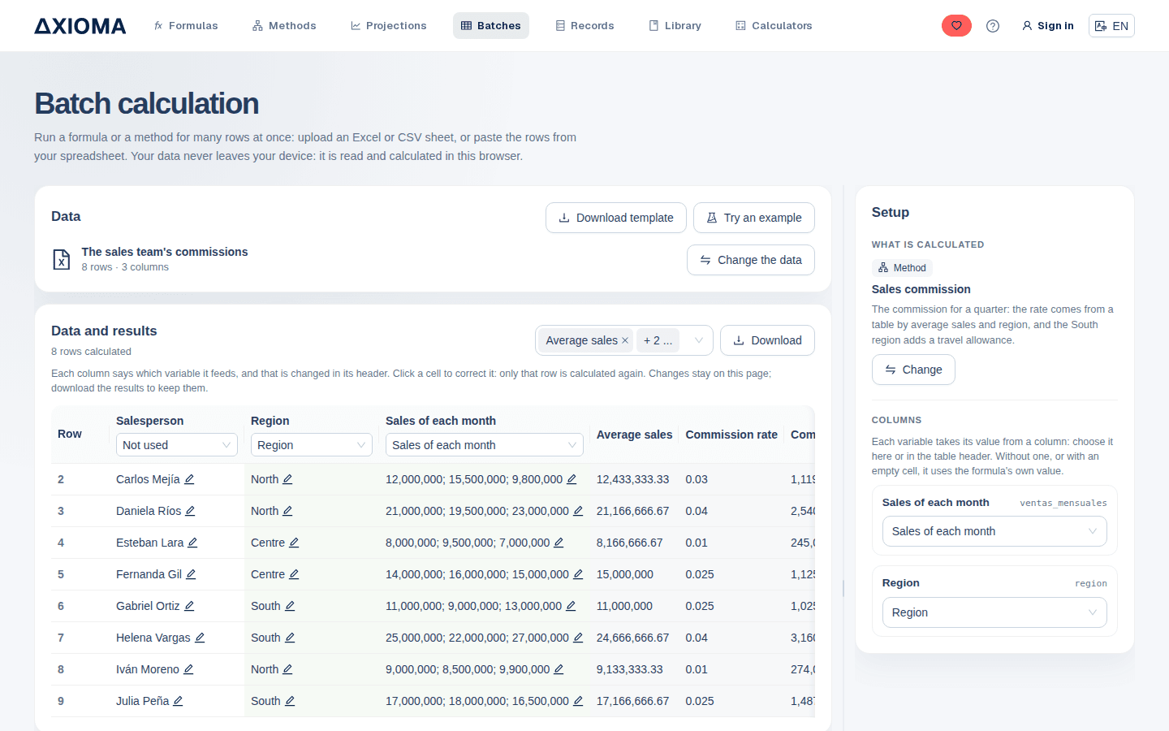Open the Library page
This screenshot has width=1169, height=731.
tap(675, 26)
